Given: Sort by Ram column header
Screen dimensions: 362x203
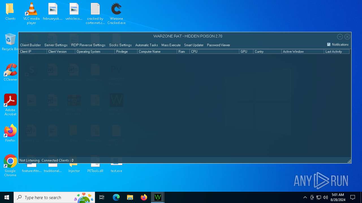Looking at the screenshot, I should coord(183,52).
